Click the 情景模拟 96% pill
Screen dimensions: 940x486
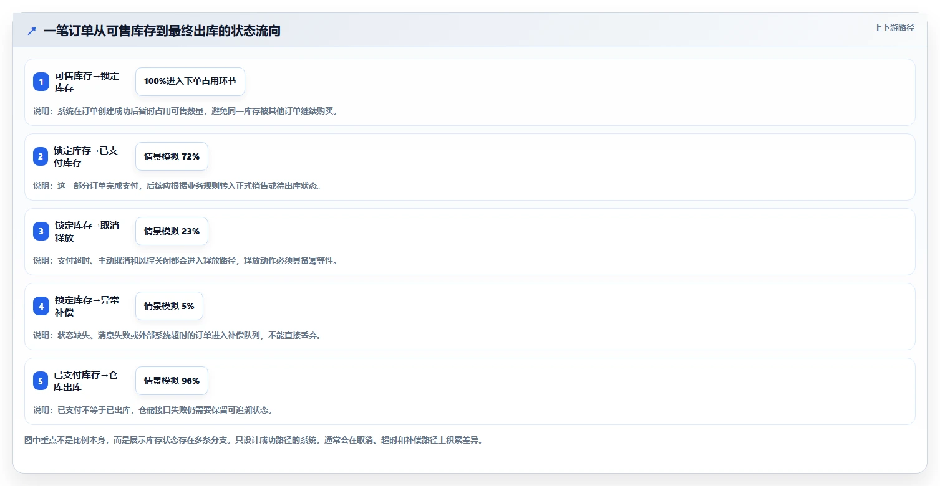click(x=172, y=381)
